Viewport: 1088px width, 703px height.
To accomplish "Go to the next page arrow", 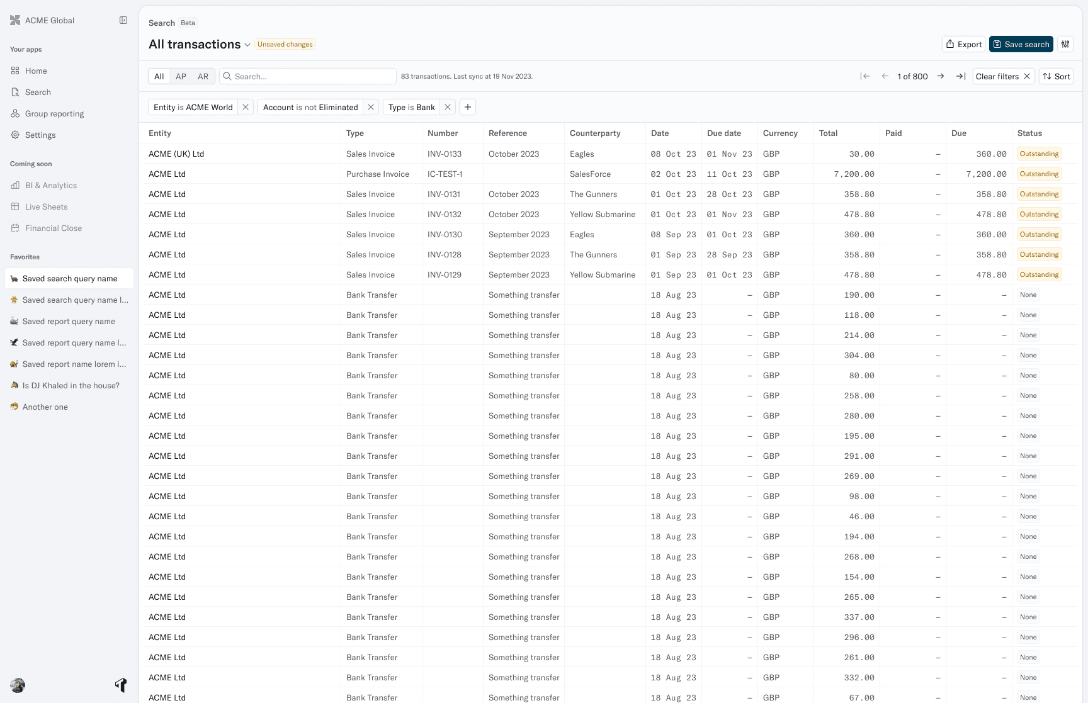I will [941, 76].
